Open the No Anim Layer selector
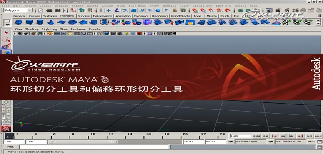Screen dimensions: 323x154 [250, 142]
